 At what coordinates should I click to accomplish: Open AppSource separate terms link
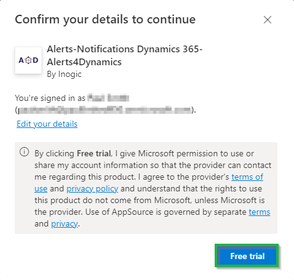point(260,212)
